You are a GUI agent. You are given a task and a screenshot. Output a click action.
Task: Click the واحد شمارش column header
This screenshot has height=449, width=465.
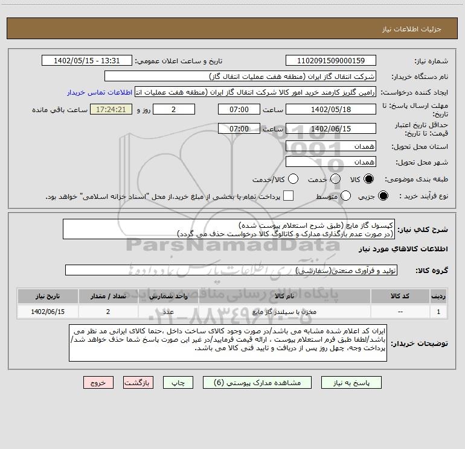coord(168,296)
